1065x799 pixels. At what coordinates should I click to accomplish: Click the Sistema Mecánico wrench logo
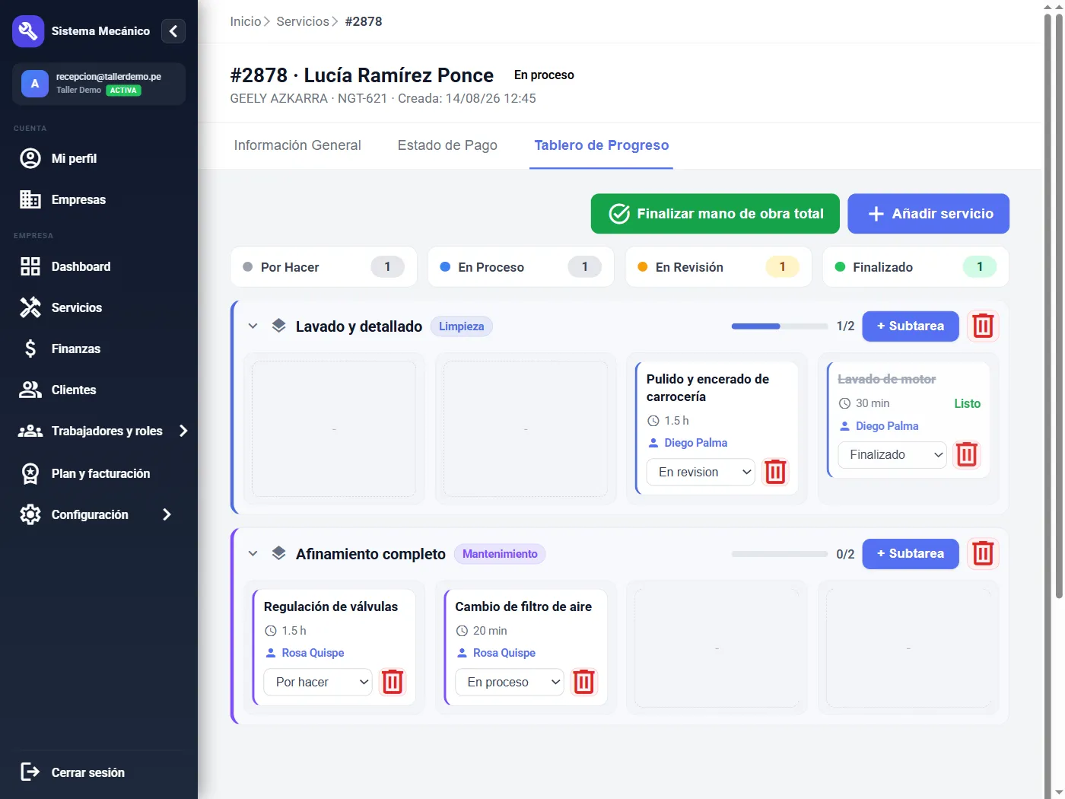(28, 31)
